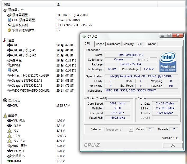Click the northbridge core voltage icon
This screenshot has height=164, width=187.
pyautogui.click(x=10, y=156)
